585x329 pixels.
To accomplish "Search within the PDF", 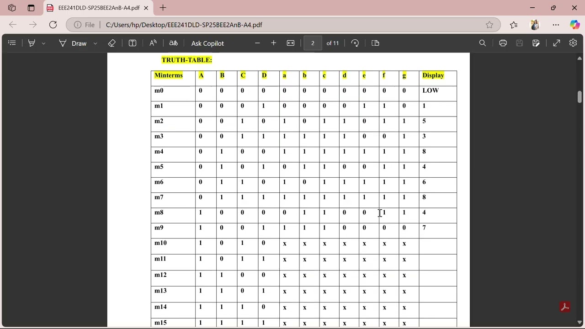I will pyautogui.click(x=483, y=43).
